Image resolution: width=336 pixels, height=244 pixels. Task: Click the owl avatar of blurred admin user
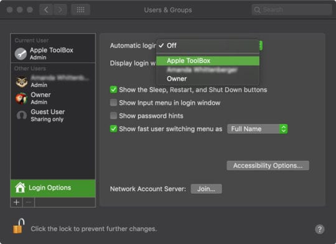[x=21, y=81]
